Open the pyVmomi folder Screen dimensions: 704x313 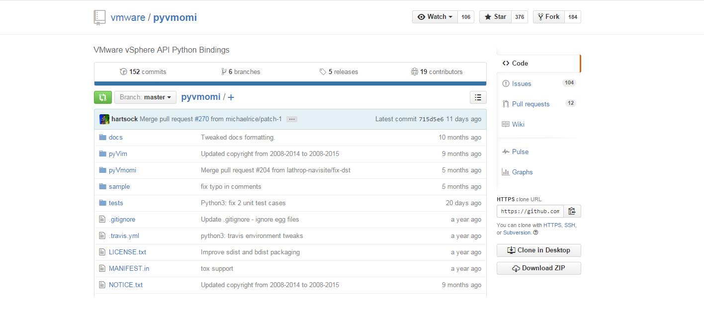pos(122,170)
